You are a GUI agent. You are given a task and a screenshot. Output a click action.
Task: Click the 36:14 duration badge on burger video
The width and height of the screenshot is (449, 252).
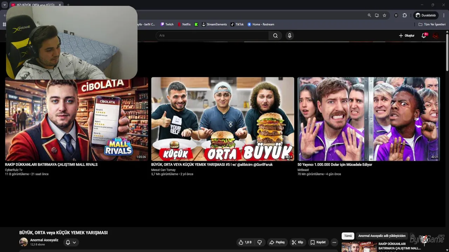(x=288, y=157)
